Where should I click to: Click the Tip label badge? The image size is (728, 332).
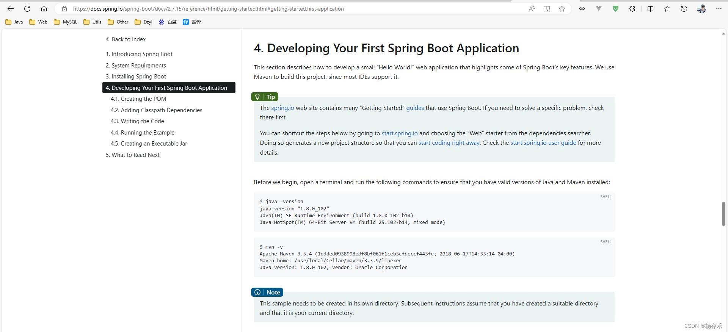(265, 97)
